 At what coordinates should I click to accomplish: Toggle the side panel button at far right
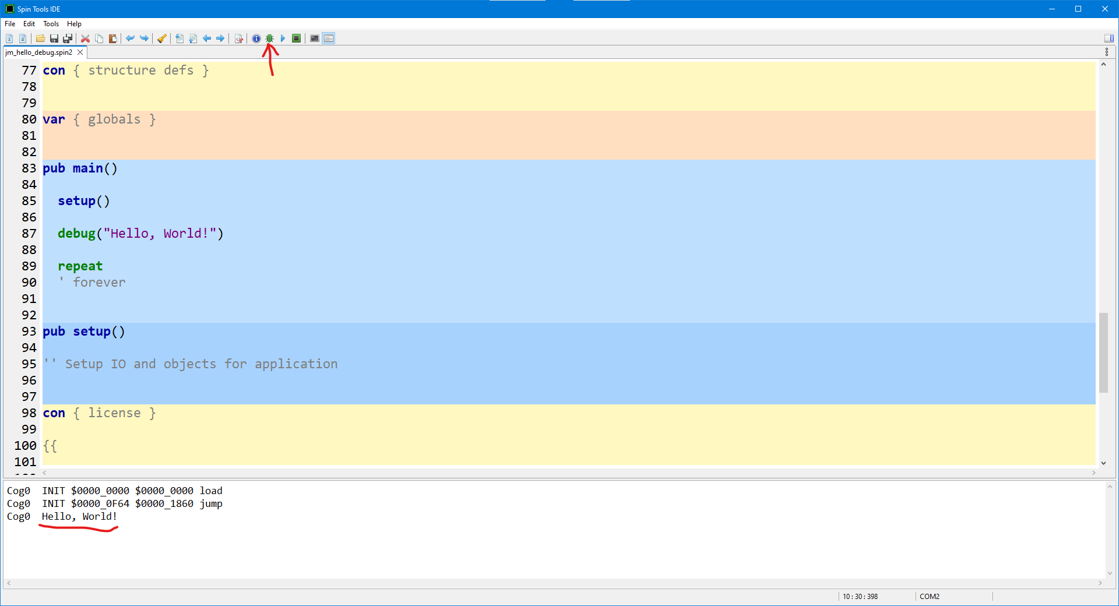tap(1109, 38)
